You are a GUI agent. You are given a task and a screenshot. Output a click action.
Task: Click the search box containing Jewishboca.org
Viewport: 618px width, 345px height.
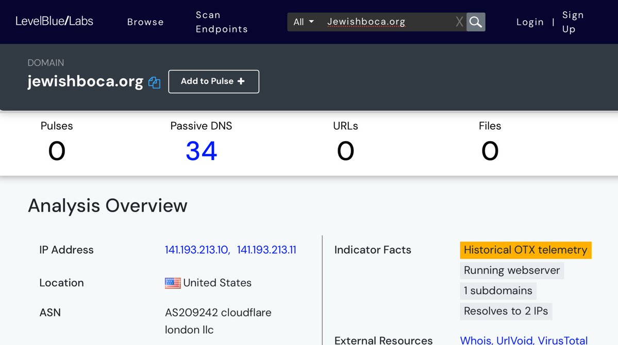tap(387, 22)
